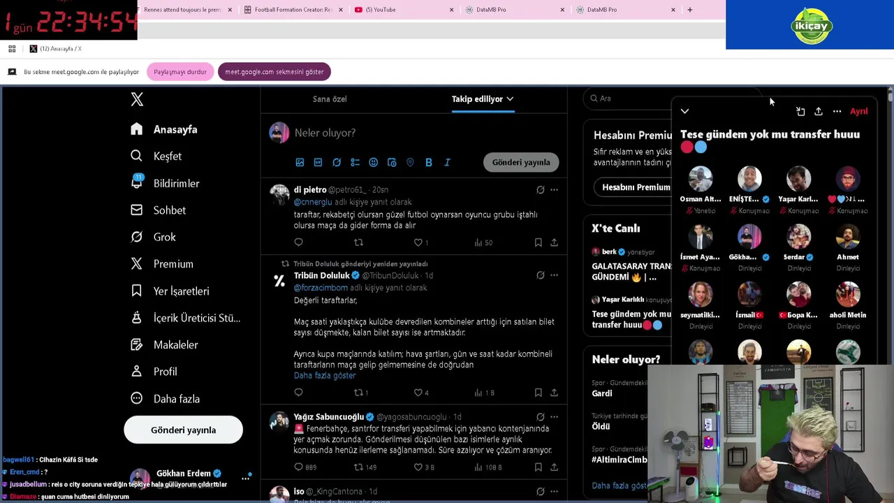Reply to Tribün Doluluk's post
This screenshot has height=503, width=894.
click(298, 393)
